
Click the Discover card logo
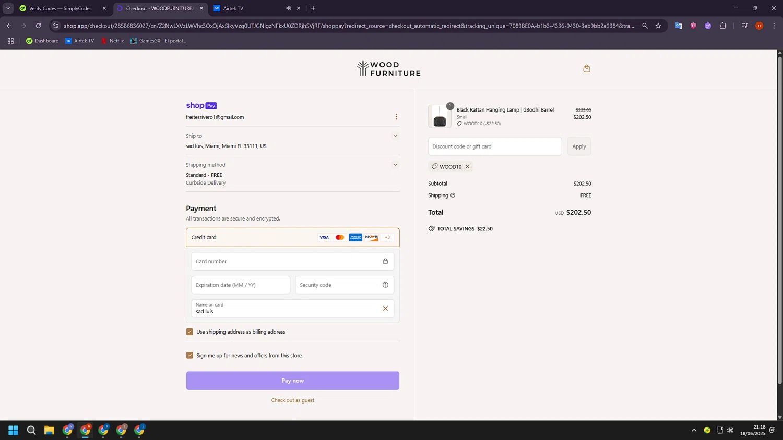click(372, 237)
